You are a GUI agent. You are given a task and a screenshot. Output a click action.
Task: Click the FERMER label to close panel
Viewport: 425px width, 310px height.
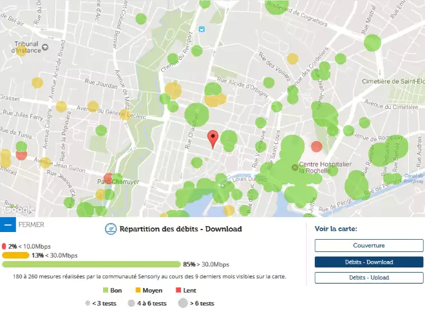pyautogui.click(x=32, y=225)
